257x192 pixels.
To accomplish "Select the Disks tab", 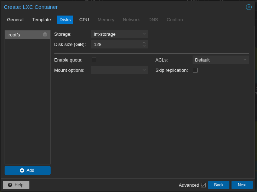I will pyautogui.click(x=65, y=19).
